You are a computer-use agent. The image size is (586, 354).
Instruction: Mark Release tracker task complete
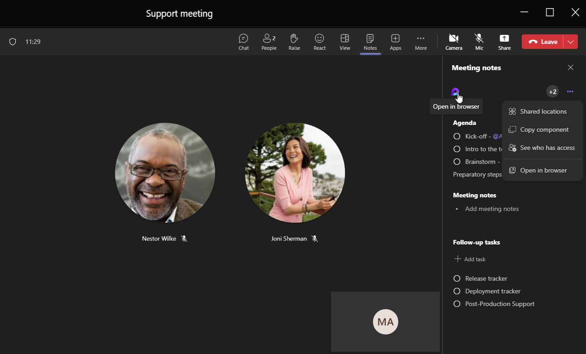click(x=457, y=278)
